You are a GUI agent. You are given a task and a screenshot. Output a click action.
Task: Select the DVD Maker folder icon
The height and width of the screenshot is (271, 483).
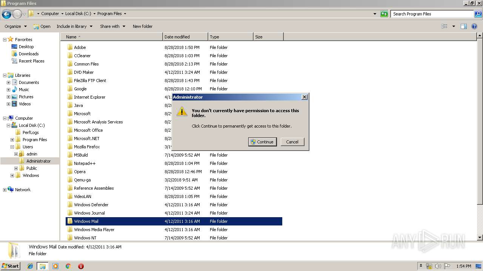pos(70,72)
